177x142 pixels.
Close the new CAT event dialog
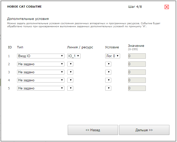click(x=166, y=7)
